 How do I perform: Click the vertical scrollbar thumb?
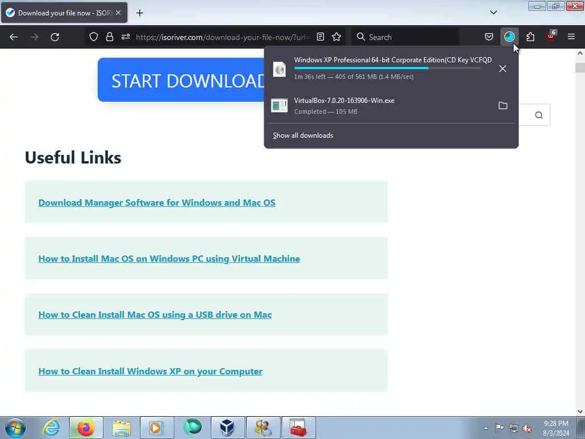pyautogui.click(x=580, y=67)
